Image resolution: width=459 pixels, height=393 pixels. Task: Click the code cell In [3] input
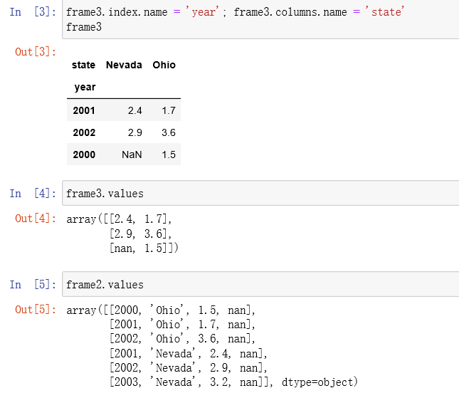pyautogui.click(x=260, y=19)
